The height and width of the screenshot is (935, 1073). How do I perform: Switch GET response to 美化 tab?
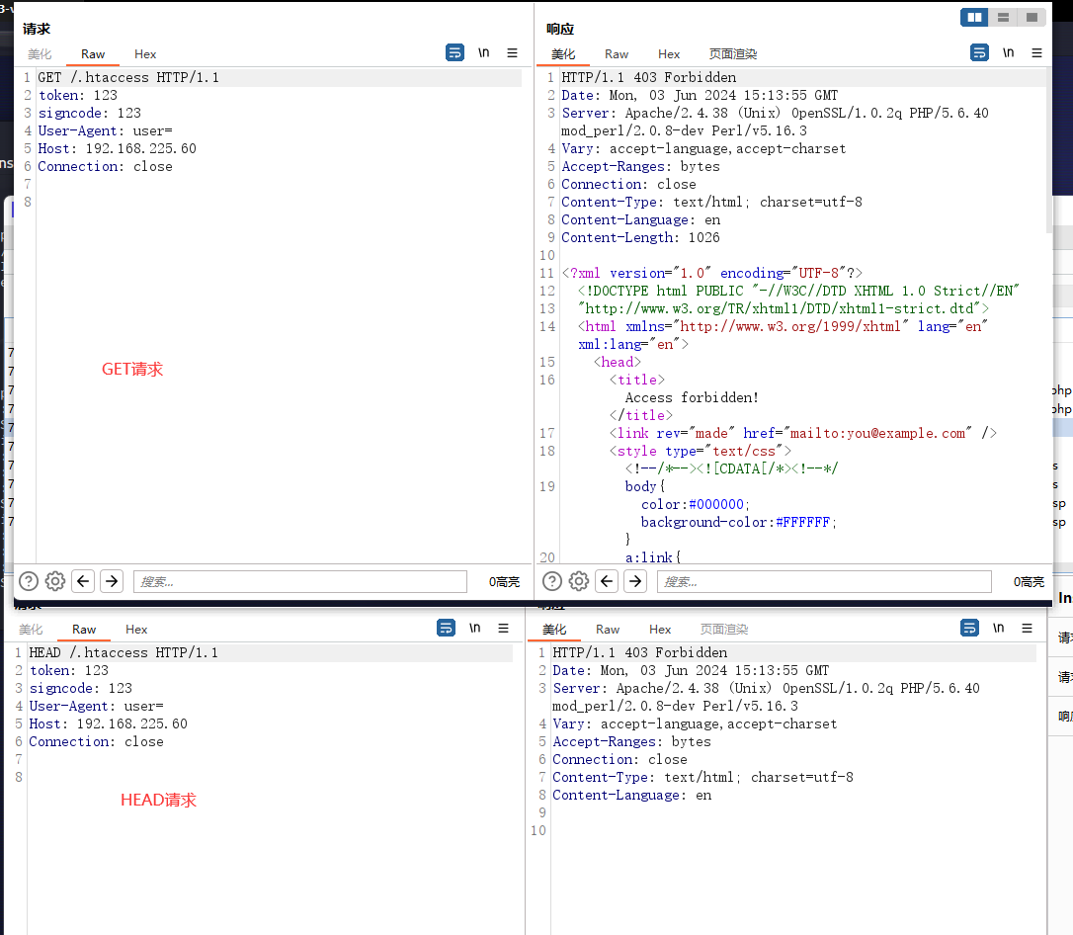563,54
